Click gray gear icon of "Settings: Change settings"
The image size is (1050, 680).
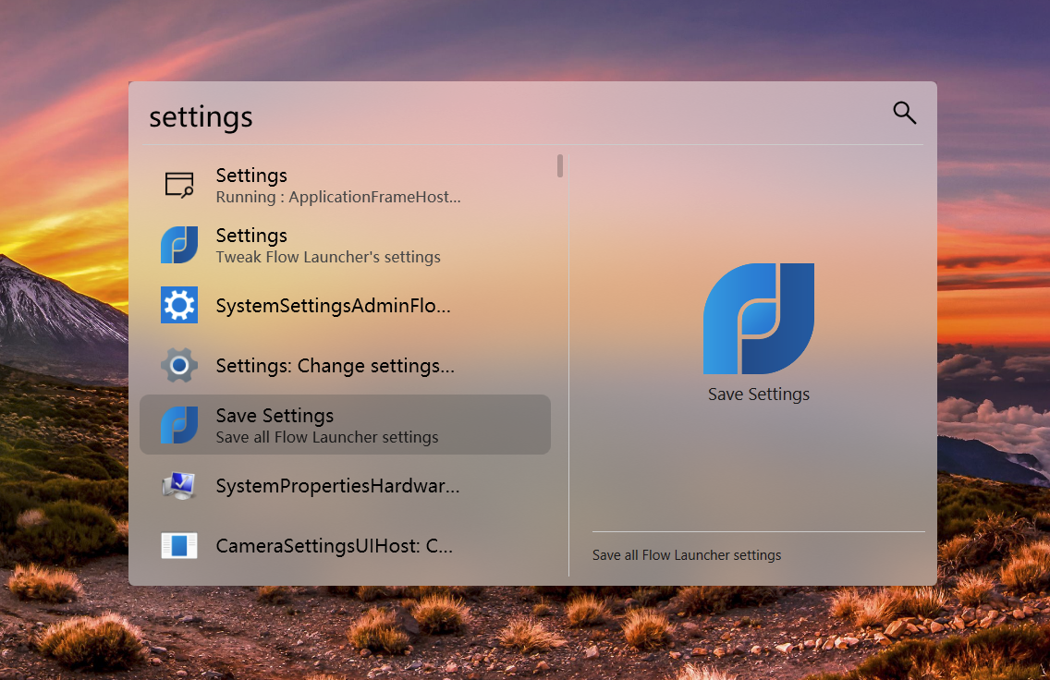coord(178,366)
